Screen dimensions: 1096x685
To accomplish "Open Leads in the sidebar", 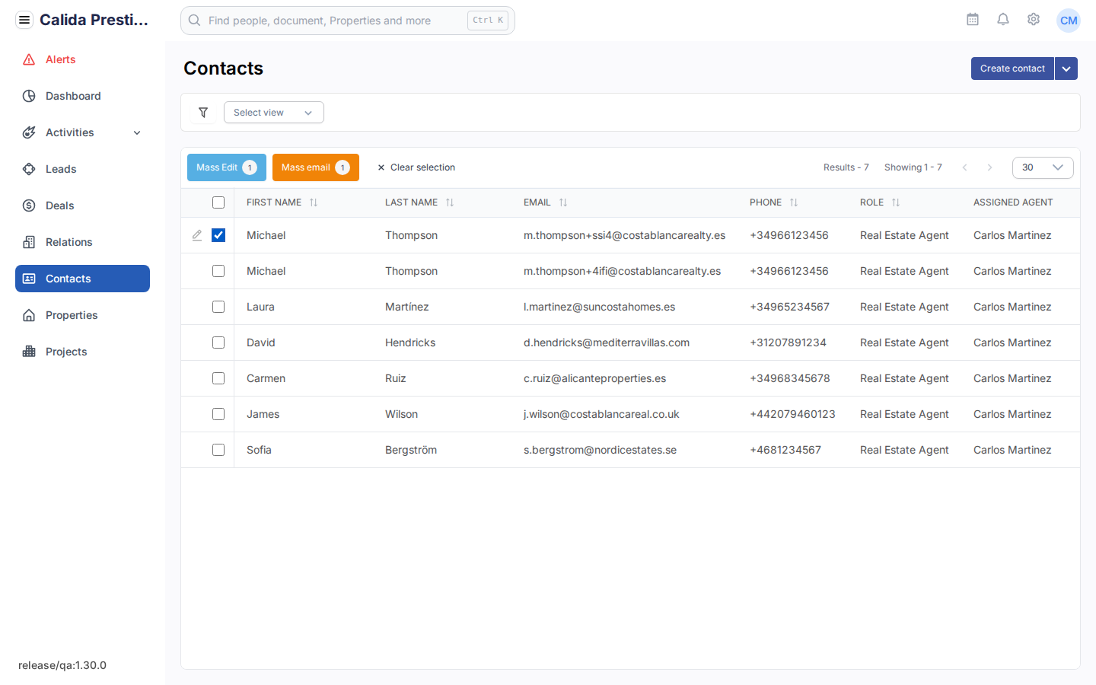I will tap(82, 169).
